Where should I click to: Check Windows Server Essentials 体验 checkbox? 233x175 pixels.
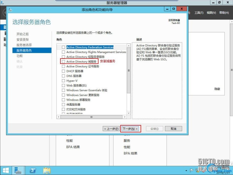pos(63,90)
